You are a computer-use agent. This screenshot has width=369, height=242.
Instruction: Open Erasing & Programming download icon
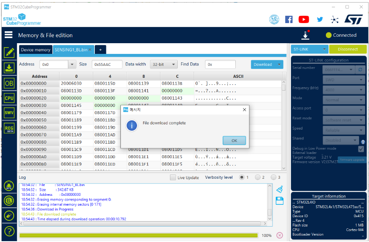(9, 68)
